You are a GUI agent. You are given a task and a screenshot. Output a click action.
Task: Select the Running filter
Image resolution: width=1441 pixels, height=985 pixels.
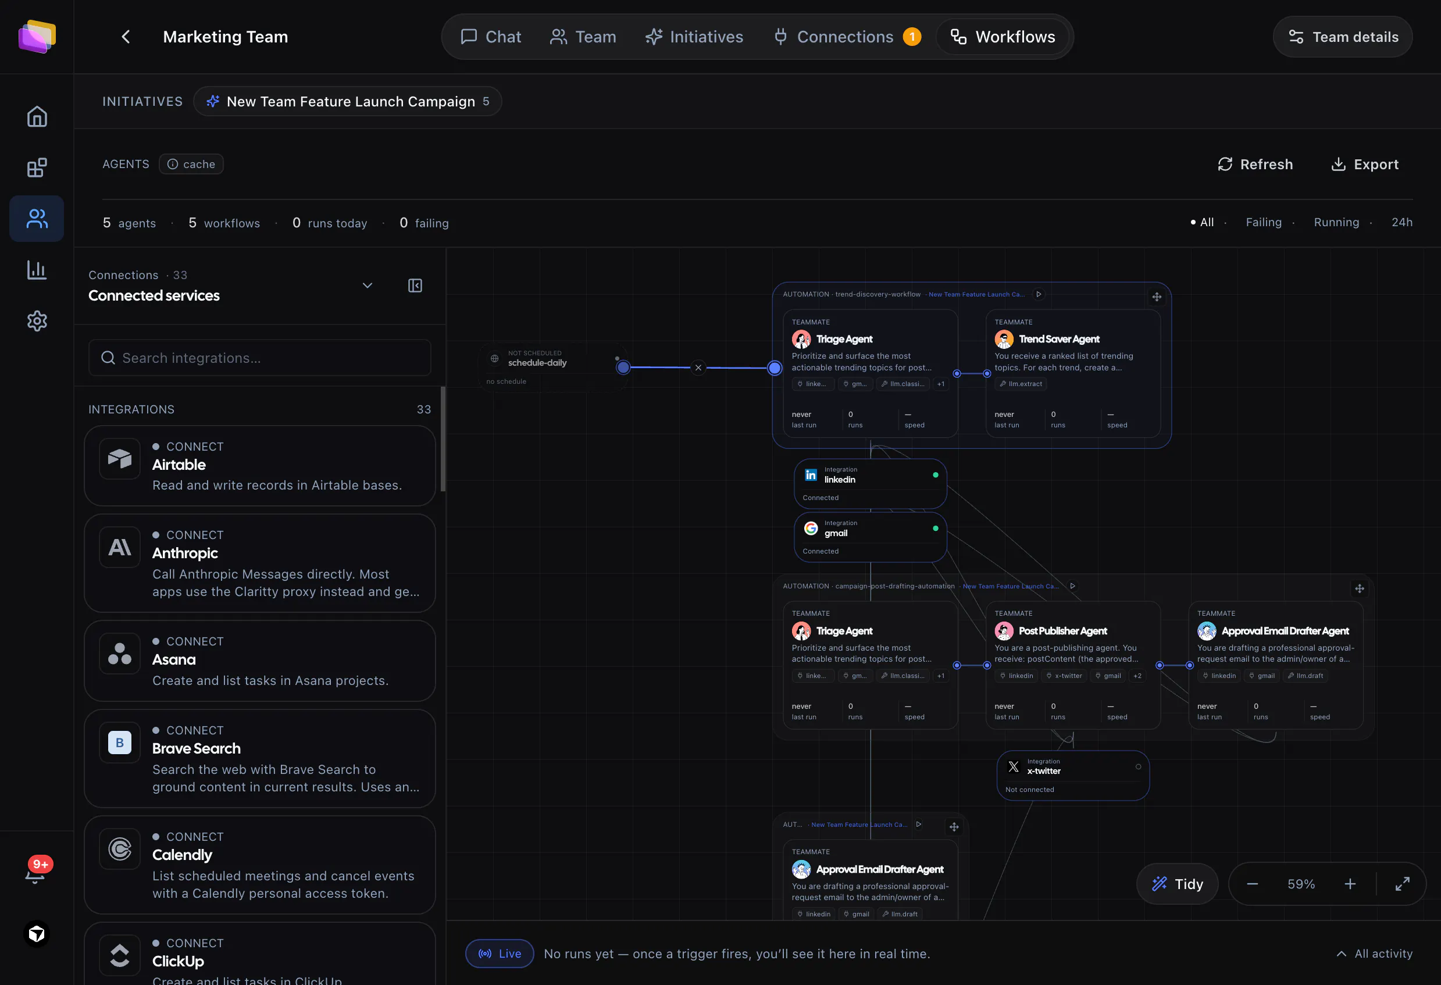pyautogui.click(x=1336, y=222)
